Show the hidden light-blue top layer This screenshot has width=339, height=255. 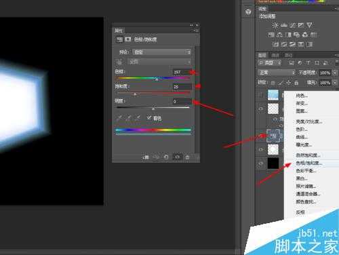click(x=261, y=95)
